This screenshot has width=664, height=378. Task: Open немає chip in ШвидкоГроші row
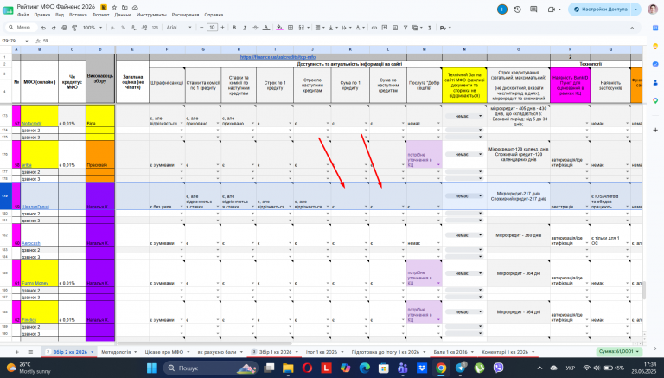[x=464, y=195]
